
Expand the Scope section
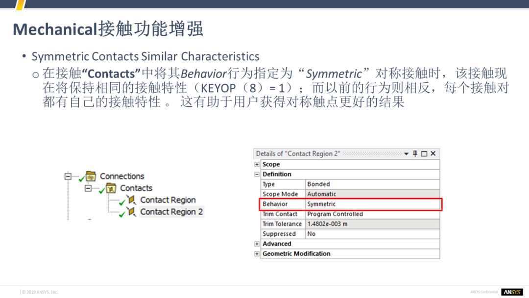[x=257, y=165]
